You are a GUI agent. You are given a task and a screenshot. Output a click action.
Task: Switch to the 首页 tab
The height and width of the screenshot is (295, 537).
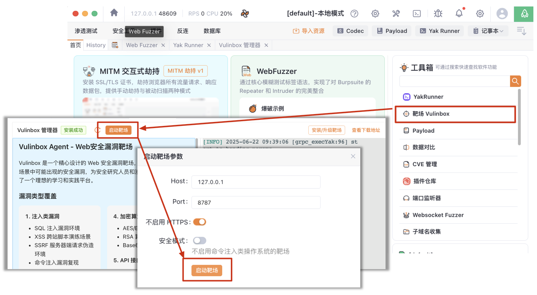pyautogui.click(x=75, y=45)
